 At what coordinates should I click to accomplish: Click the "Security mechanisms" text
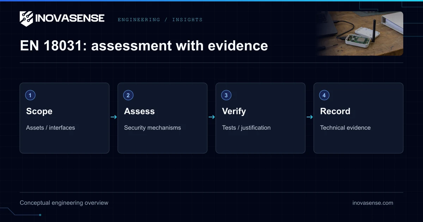pos(152,128)
